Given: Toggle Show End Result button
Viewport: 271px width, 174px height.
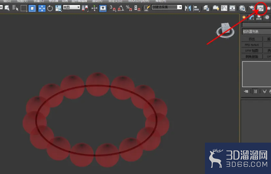Looking at the screenshot, I should click(x=255, y=91).
